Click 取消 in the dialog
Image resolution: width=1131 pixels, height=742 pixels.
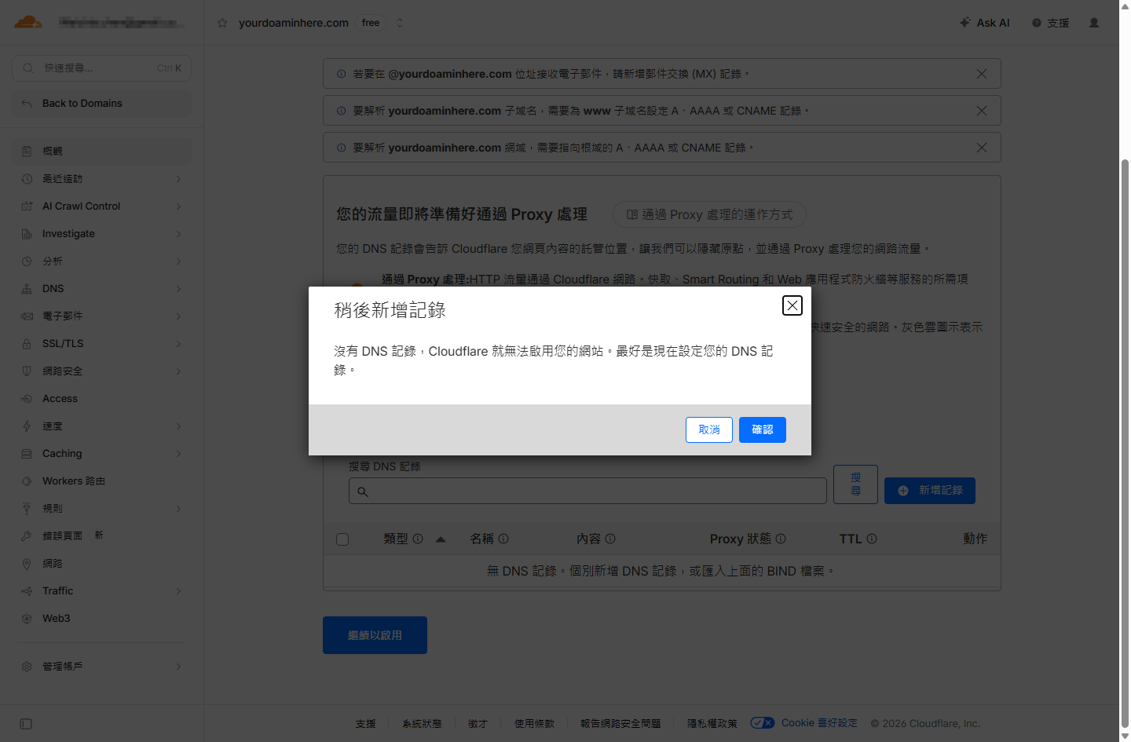[x=709, y=429]
